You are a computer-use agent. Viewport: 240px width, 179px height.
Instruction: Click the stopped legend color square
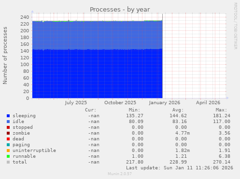(8, 127)
